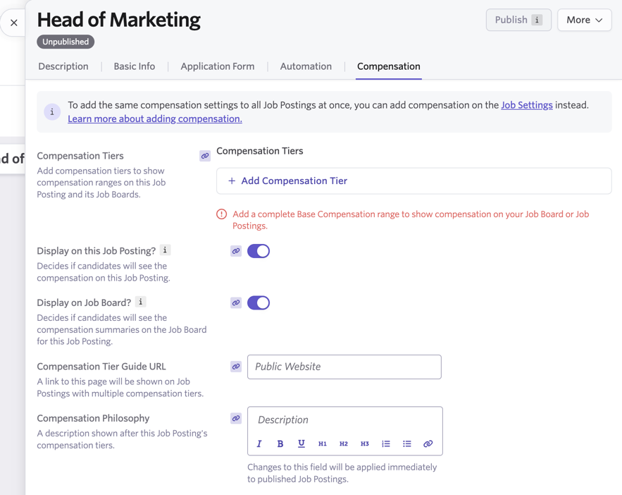Image resolution: width=622 pixels, height=495 pixels.
Task: Switch to the Description tab
Action: point(63,66)
